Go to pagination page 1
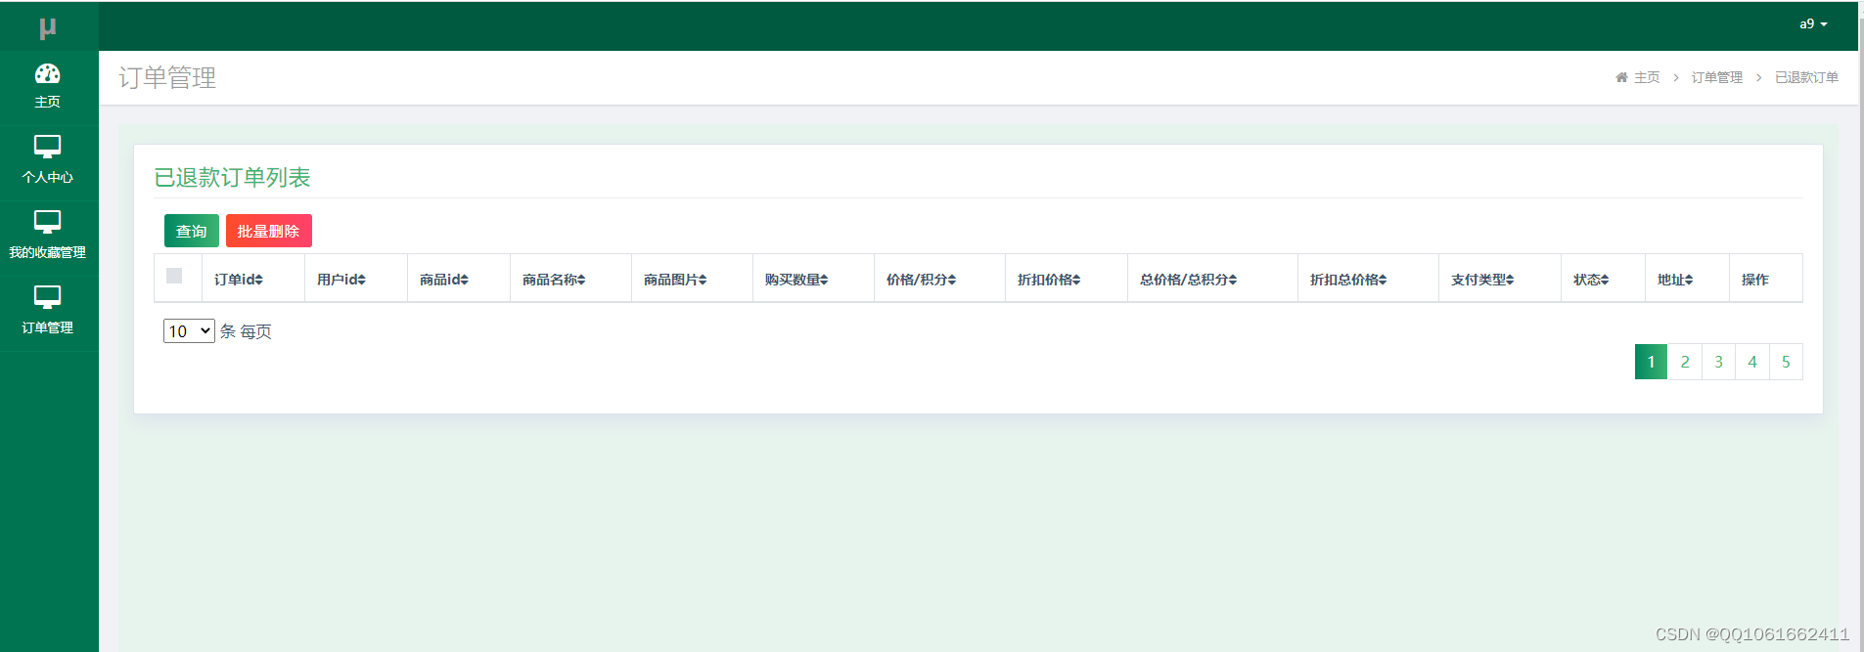The width and height of the screenshot is (1864, 652). click(1651, 362)
